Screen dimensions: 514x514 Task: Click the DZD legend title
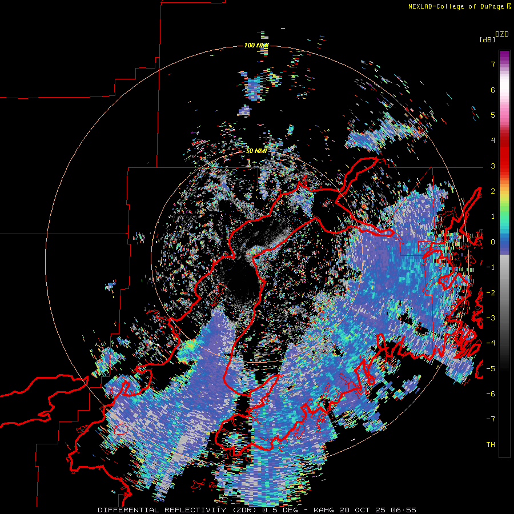[501, 34]
